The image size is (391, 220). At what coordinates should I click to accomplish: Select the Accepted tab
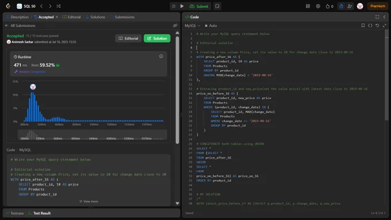point(44,17)
